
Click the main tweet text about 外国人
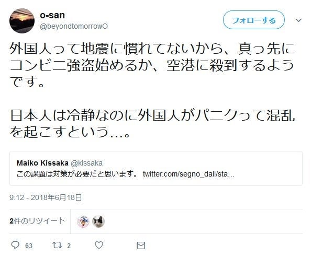coord(152,90)
